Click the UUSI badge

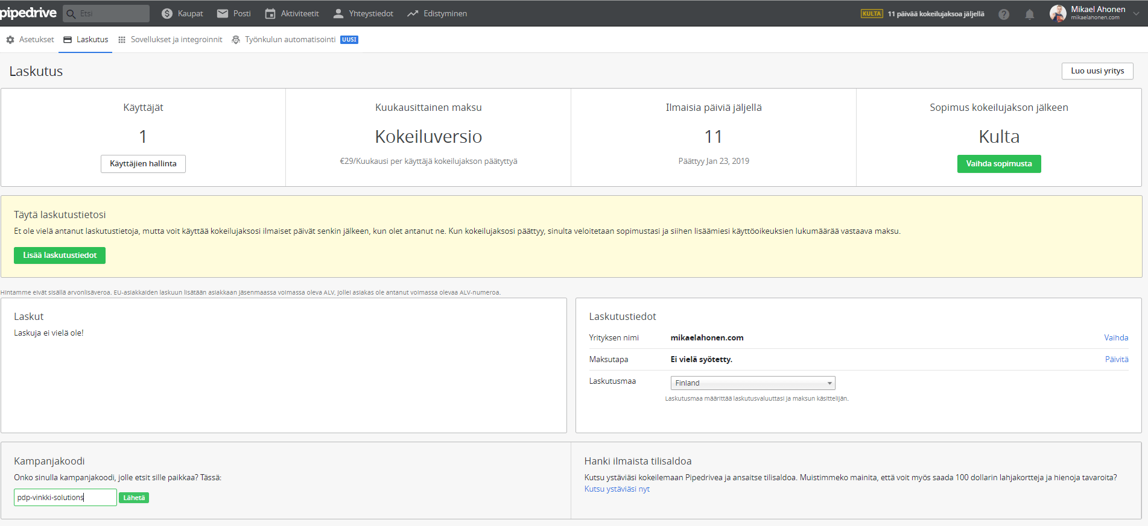click(349, 40)
